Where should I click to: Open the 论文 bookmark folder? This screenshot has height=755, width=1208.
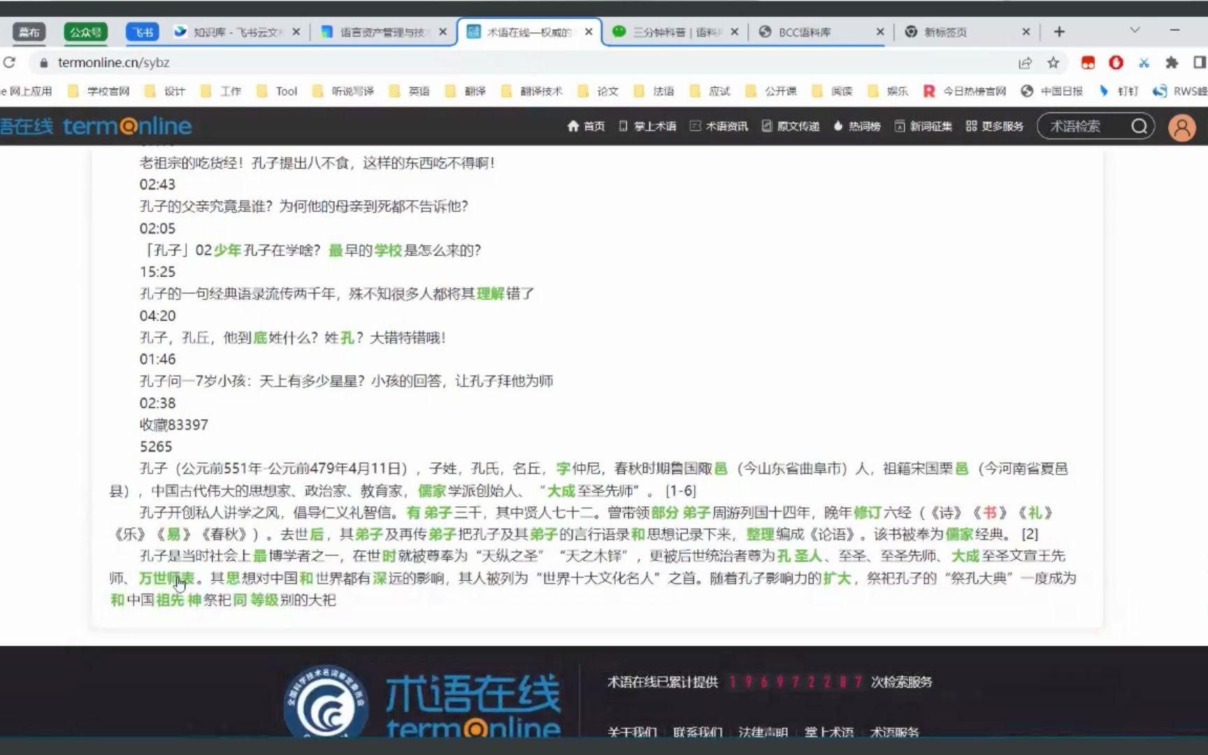599,92
